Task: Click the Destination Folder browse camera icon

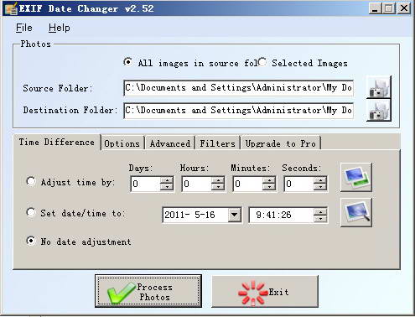Action: pos(379,110)
